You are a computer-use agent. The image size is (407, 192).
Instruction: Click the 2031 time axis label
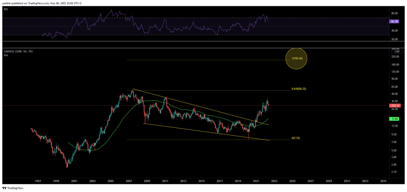(x=347, y=181)
